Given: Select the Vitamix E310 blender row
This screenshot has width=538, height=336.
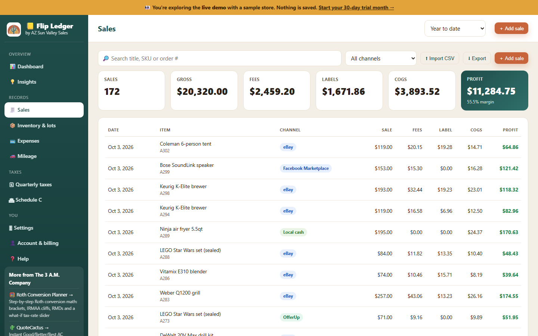Looking at the screenshot, I should pyautogui.click(x=313, y=275).
